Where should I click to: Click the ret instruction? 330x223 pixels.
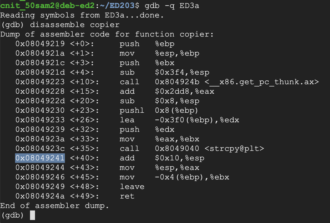point(127,196)
